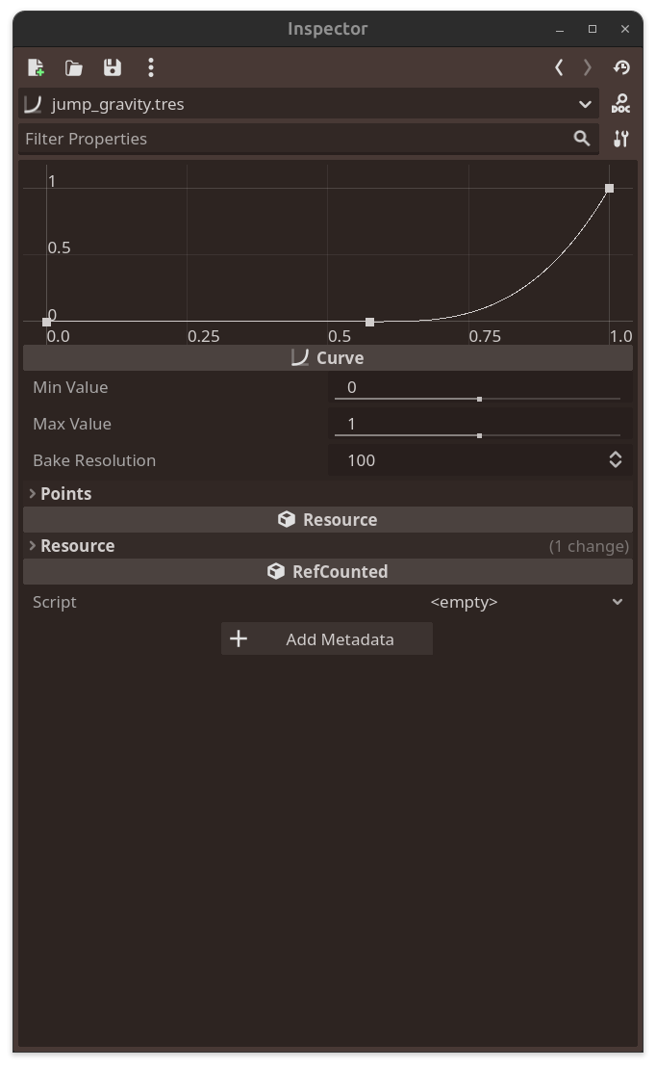Collapse the RefCounted category header
656x1068 pixels.
click(327, 570)
